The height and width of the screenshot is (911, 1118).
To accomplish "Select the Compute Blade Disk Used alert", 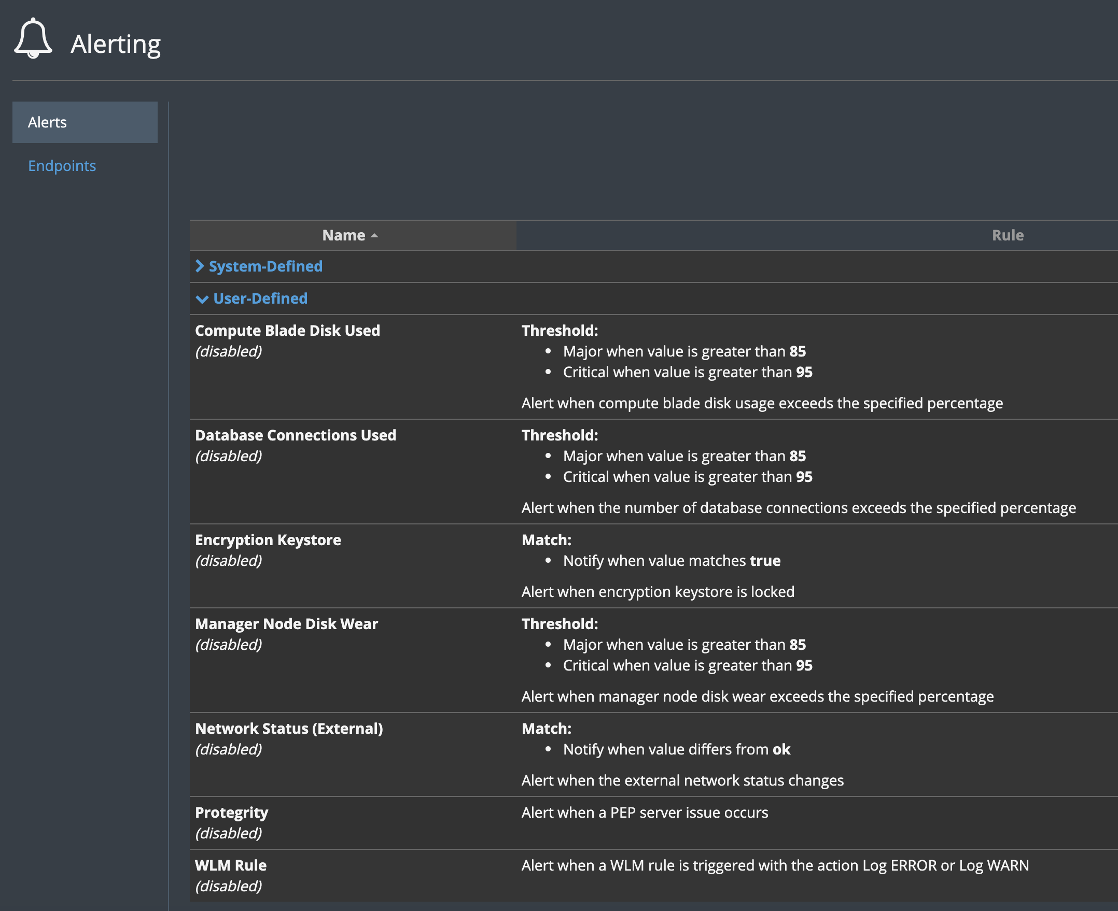I will click(x=287, y=331).
